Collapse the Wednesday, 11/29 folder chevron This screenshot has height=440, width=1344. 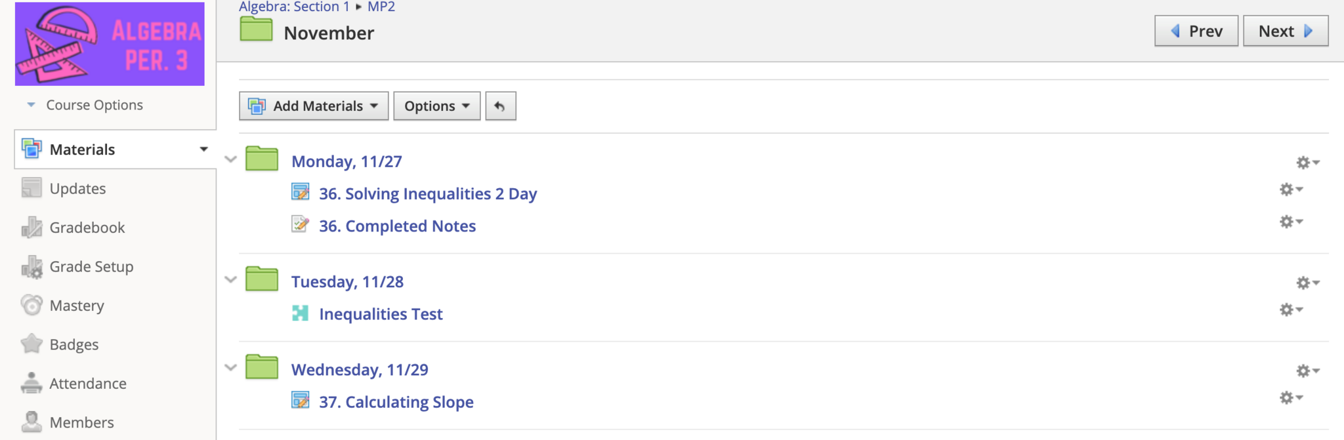(230, 368)
